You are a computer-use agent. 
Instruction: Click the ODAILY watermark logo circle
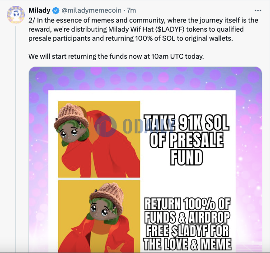tap(105, 126)
